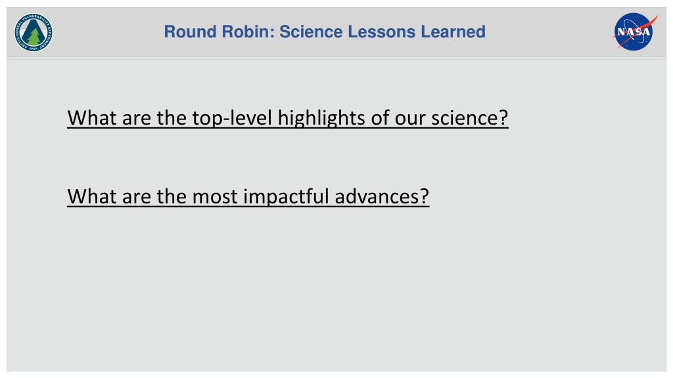This screenshot has height=378, width=673.
Task: Click the word 'Robin:' in the title
Action: click(248, 31)
